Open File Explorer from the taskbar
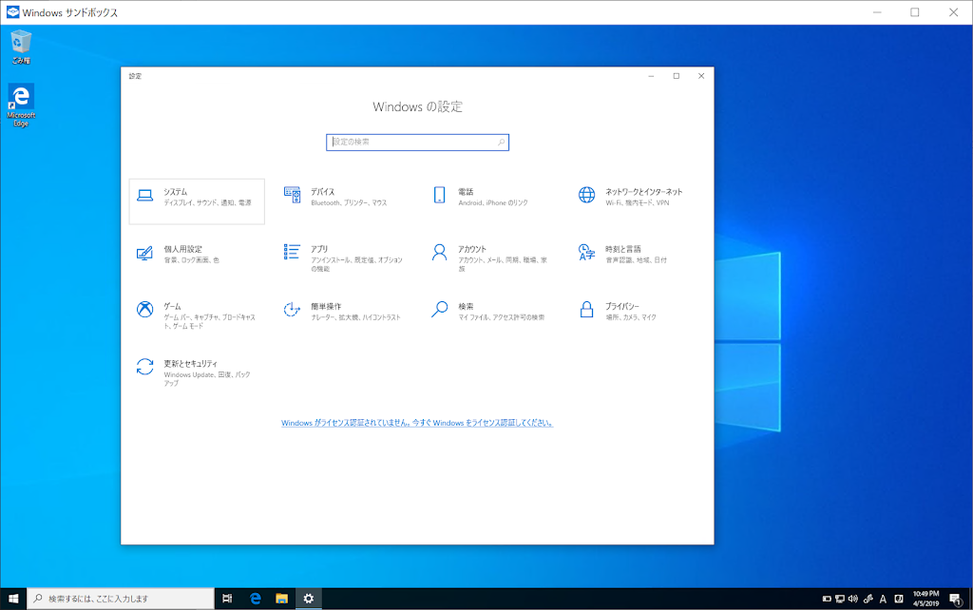This screenshot has height=610, width=973. [x=281, y=599]
